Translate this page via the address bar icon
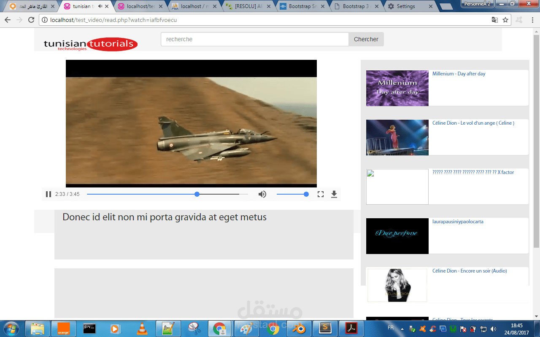This screenshot has height=337, width=540. (494, 20)
